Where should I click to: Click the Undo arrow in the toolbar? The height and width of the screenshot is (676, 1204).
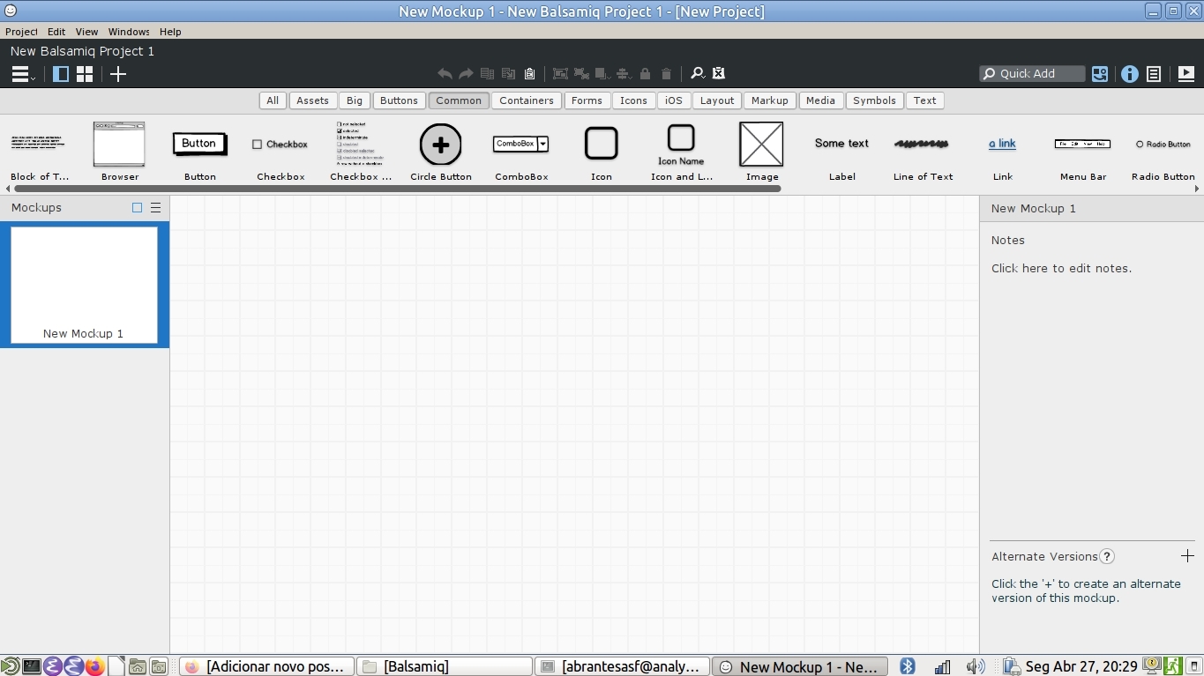[445, 73]
